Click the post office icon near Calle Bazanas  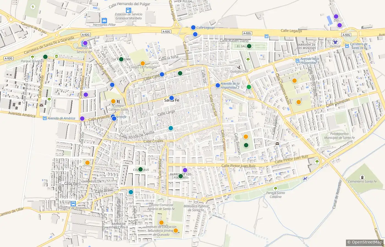[277, 144]
